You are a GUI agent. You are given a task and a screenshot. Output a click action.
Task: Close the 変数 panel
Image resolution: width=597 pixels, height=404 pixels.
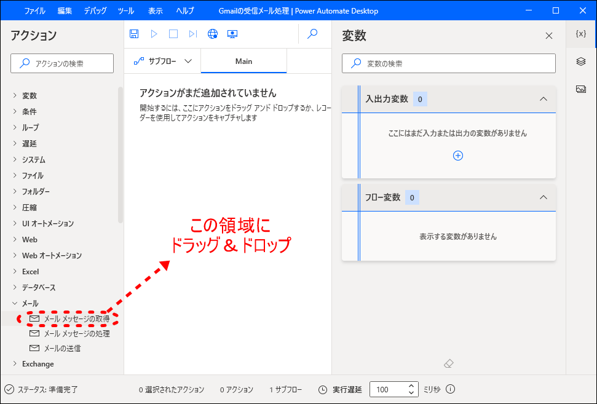(548, 36)
